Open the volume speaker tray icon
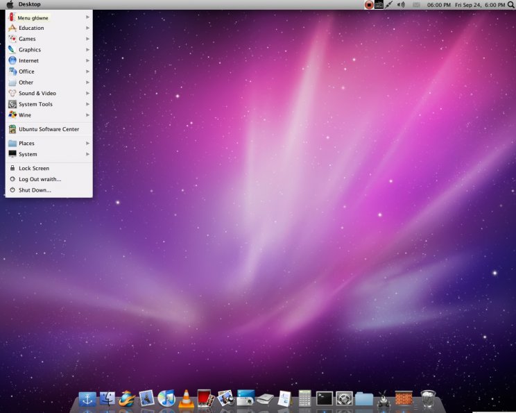 point(401,5)
